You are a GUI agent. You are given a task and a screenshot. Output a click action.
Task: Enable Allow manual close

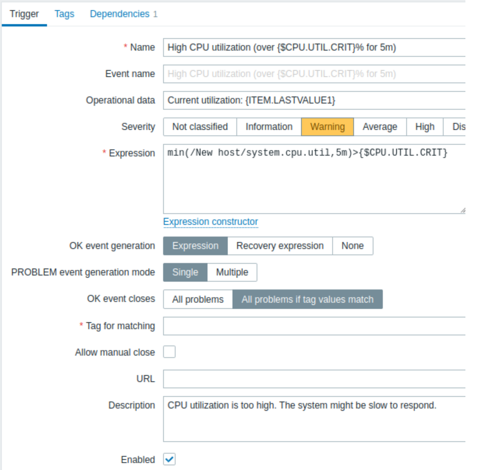point(168,352)
